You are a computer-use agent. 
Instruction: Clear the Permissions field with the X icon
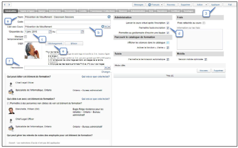[x=106, y=68]
